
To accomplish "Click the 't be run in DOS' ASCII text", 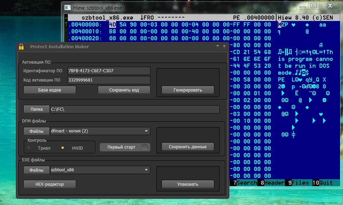I will 304,66.
